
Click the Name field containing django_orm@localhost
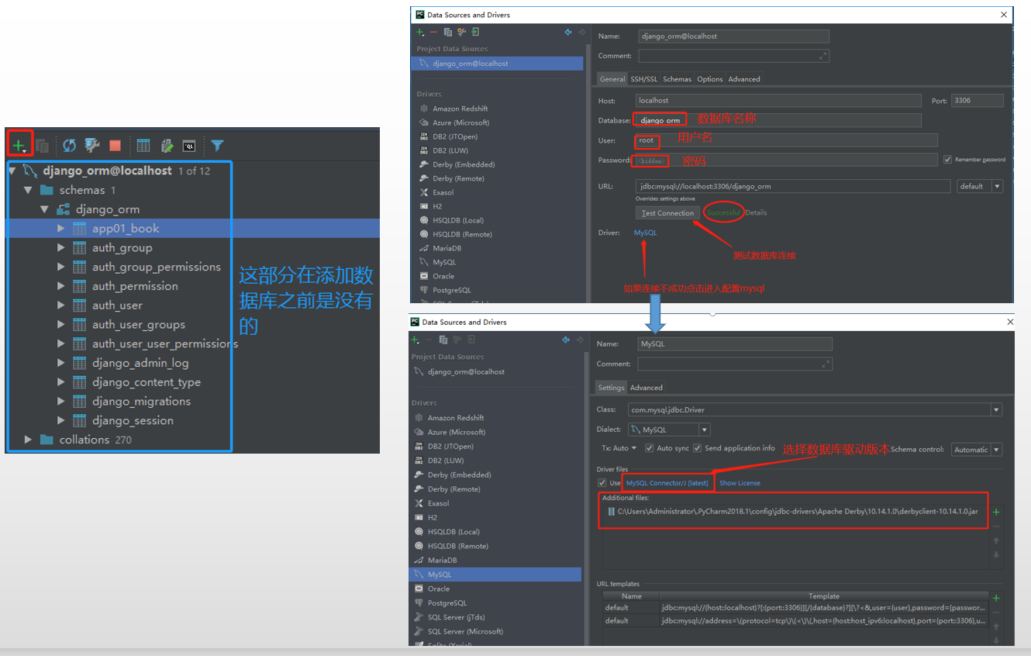click(x=733, y=36)
